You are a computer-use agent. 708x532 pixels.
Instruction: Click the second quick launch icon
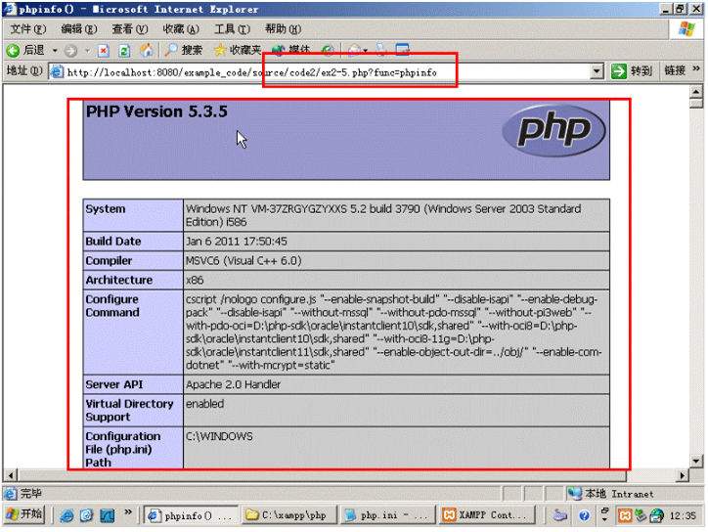click(87, 515)
